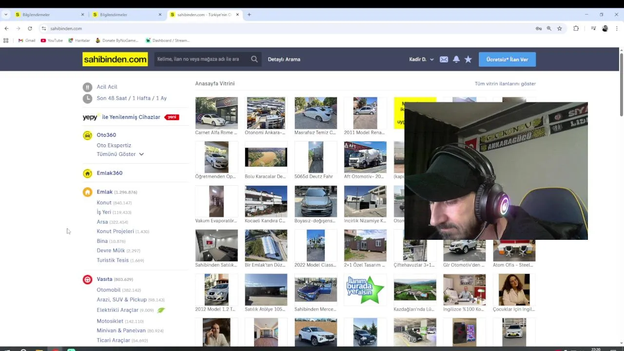
Task: Click Ücretsiz İlan Ver button
Action: (507, 59)
